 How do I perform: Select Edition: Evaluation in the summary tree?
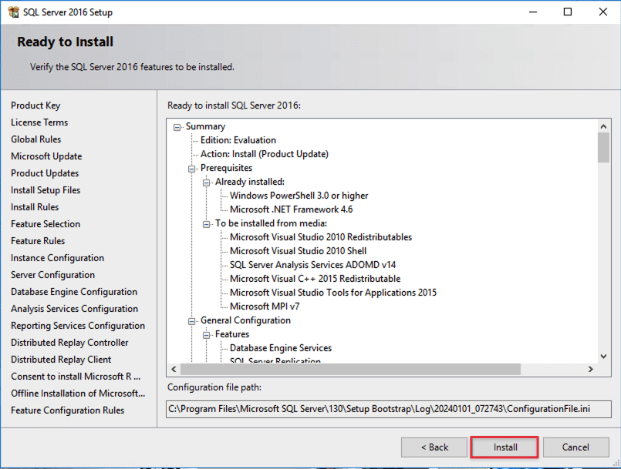click(238, 140)
